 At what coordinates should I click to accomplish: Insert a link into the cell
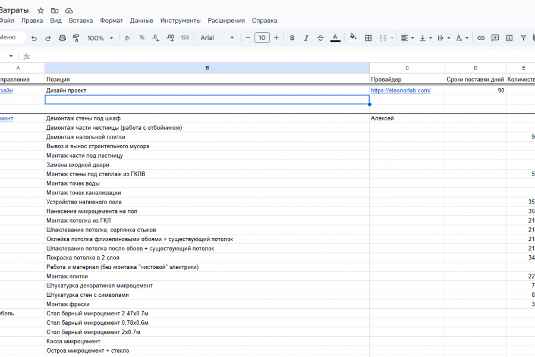pos(481,38)
